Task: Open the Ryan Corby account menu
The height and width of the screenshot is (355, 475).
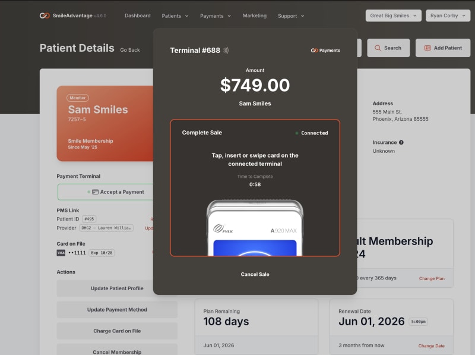Action: coord(447,15)
